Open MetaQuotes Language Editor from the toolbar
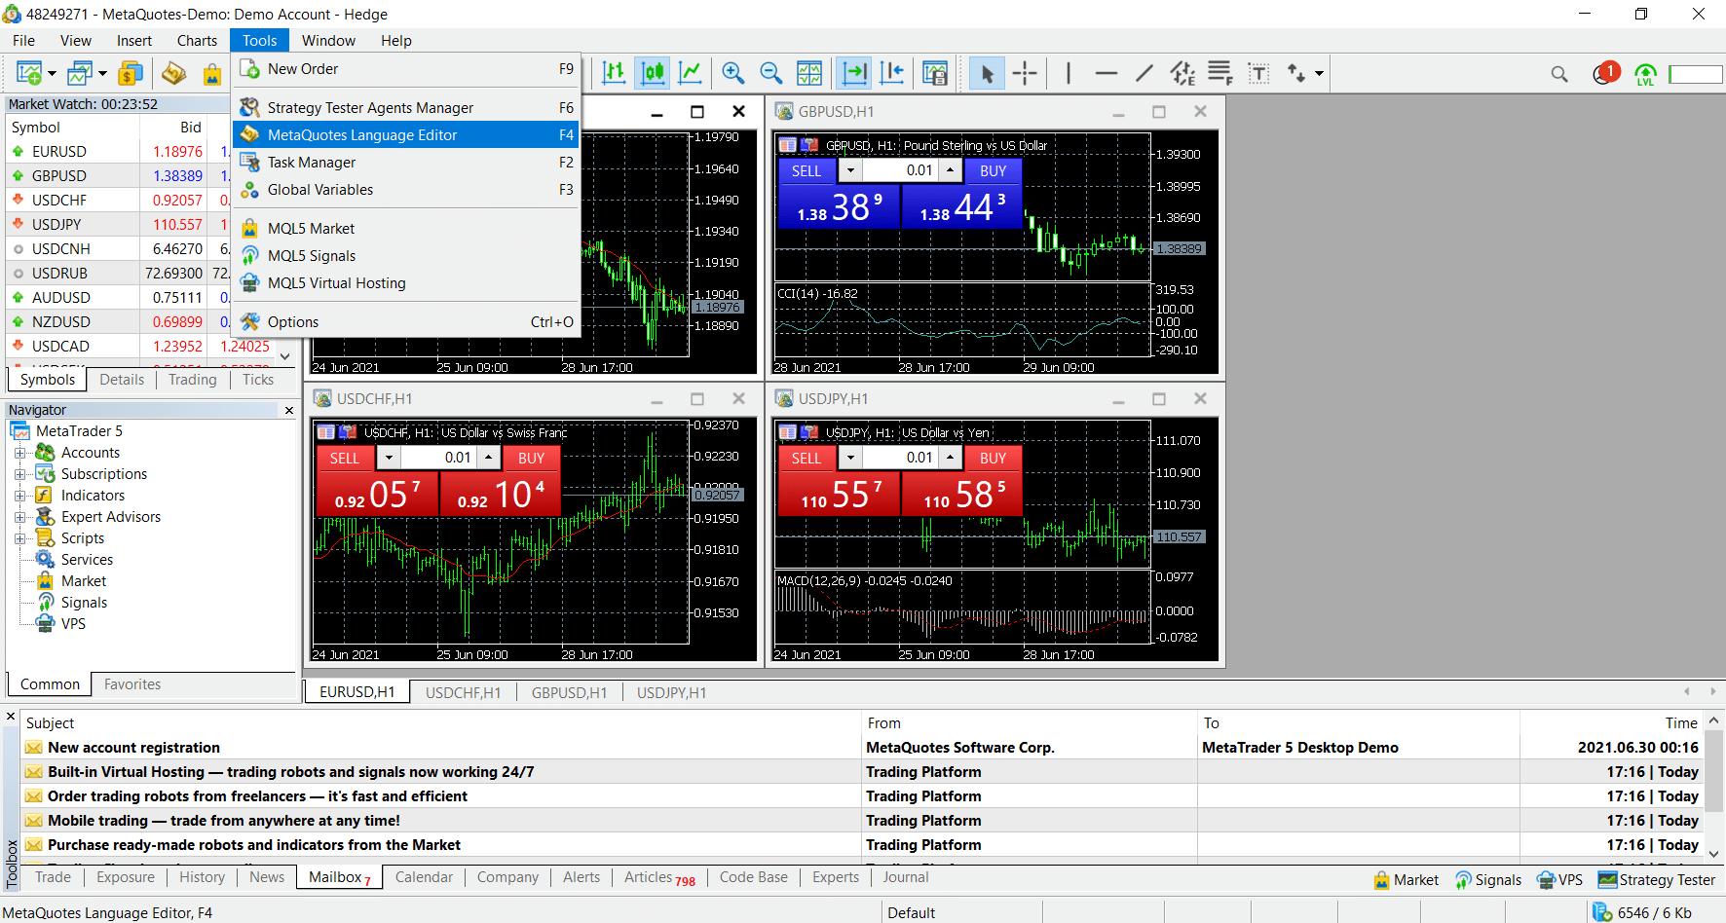 (174, 73)
